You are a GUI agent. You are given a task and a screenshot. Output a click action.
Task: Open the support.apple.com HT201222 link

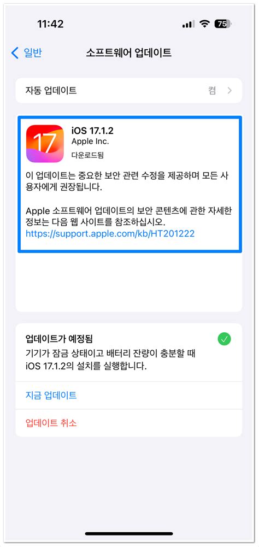point(110,234)
